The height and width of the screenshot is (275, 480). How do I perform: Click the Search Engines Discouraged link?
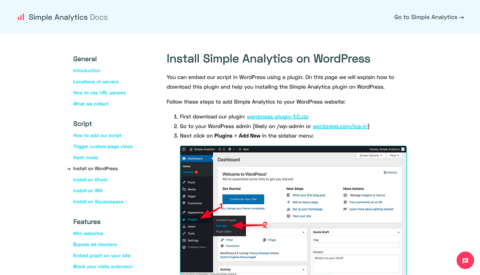[x=238, y=257]
